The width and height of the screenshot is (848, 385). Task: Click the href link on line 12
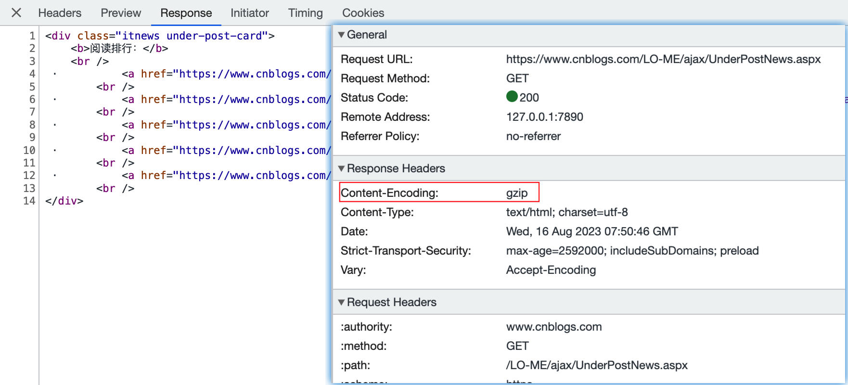(x=235, y=176)
